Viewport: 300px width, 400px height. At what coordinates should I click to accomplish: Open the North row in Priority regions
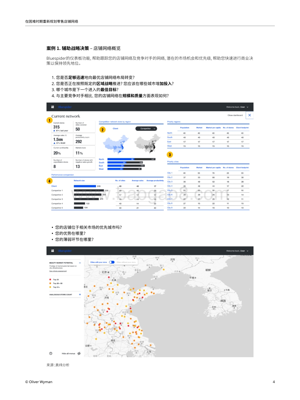[x=208, y=133]
